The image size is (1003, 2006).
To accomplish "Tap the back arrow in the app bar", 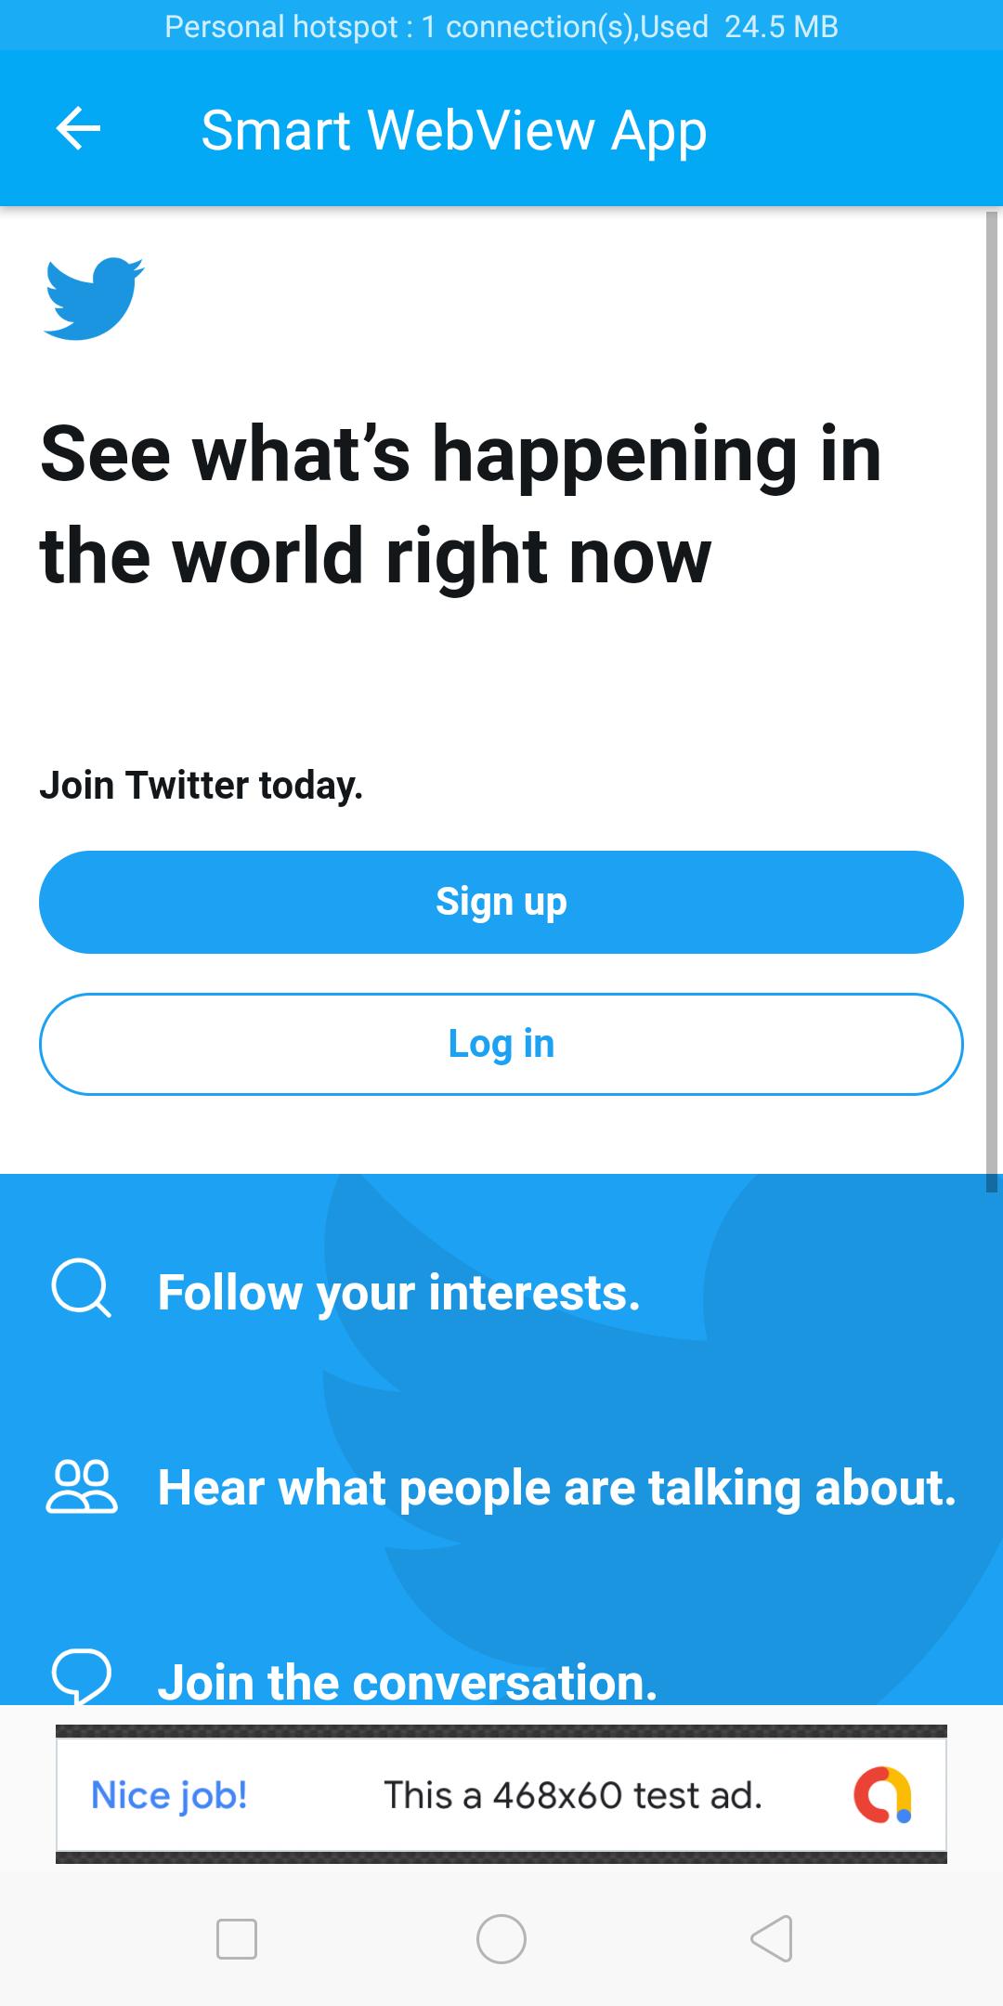I will tap(79, 128).
